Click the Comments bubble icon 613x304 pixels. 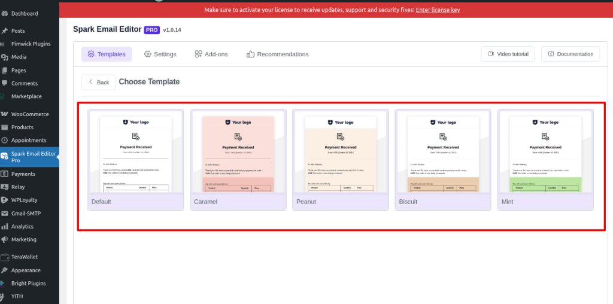pyautogui.click(x=4, y=83)
